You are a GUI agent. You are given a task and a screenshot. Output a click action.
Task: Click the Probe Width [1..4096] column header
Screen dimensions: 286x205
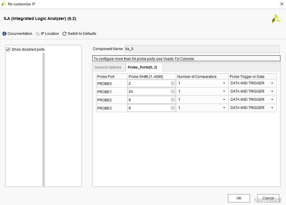pyautogui.click(x=151, y=76)
